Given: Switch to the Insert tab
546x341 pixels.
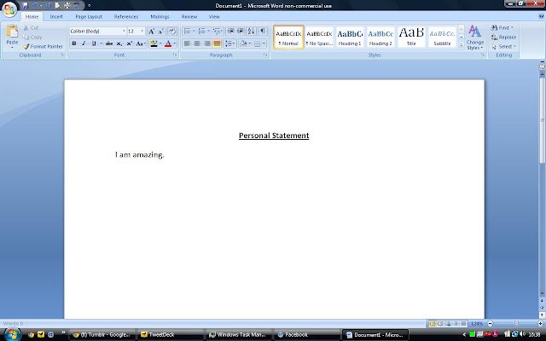Looking at the screenshot, I should [56, 17].
